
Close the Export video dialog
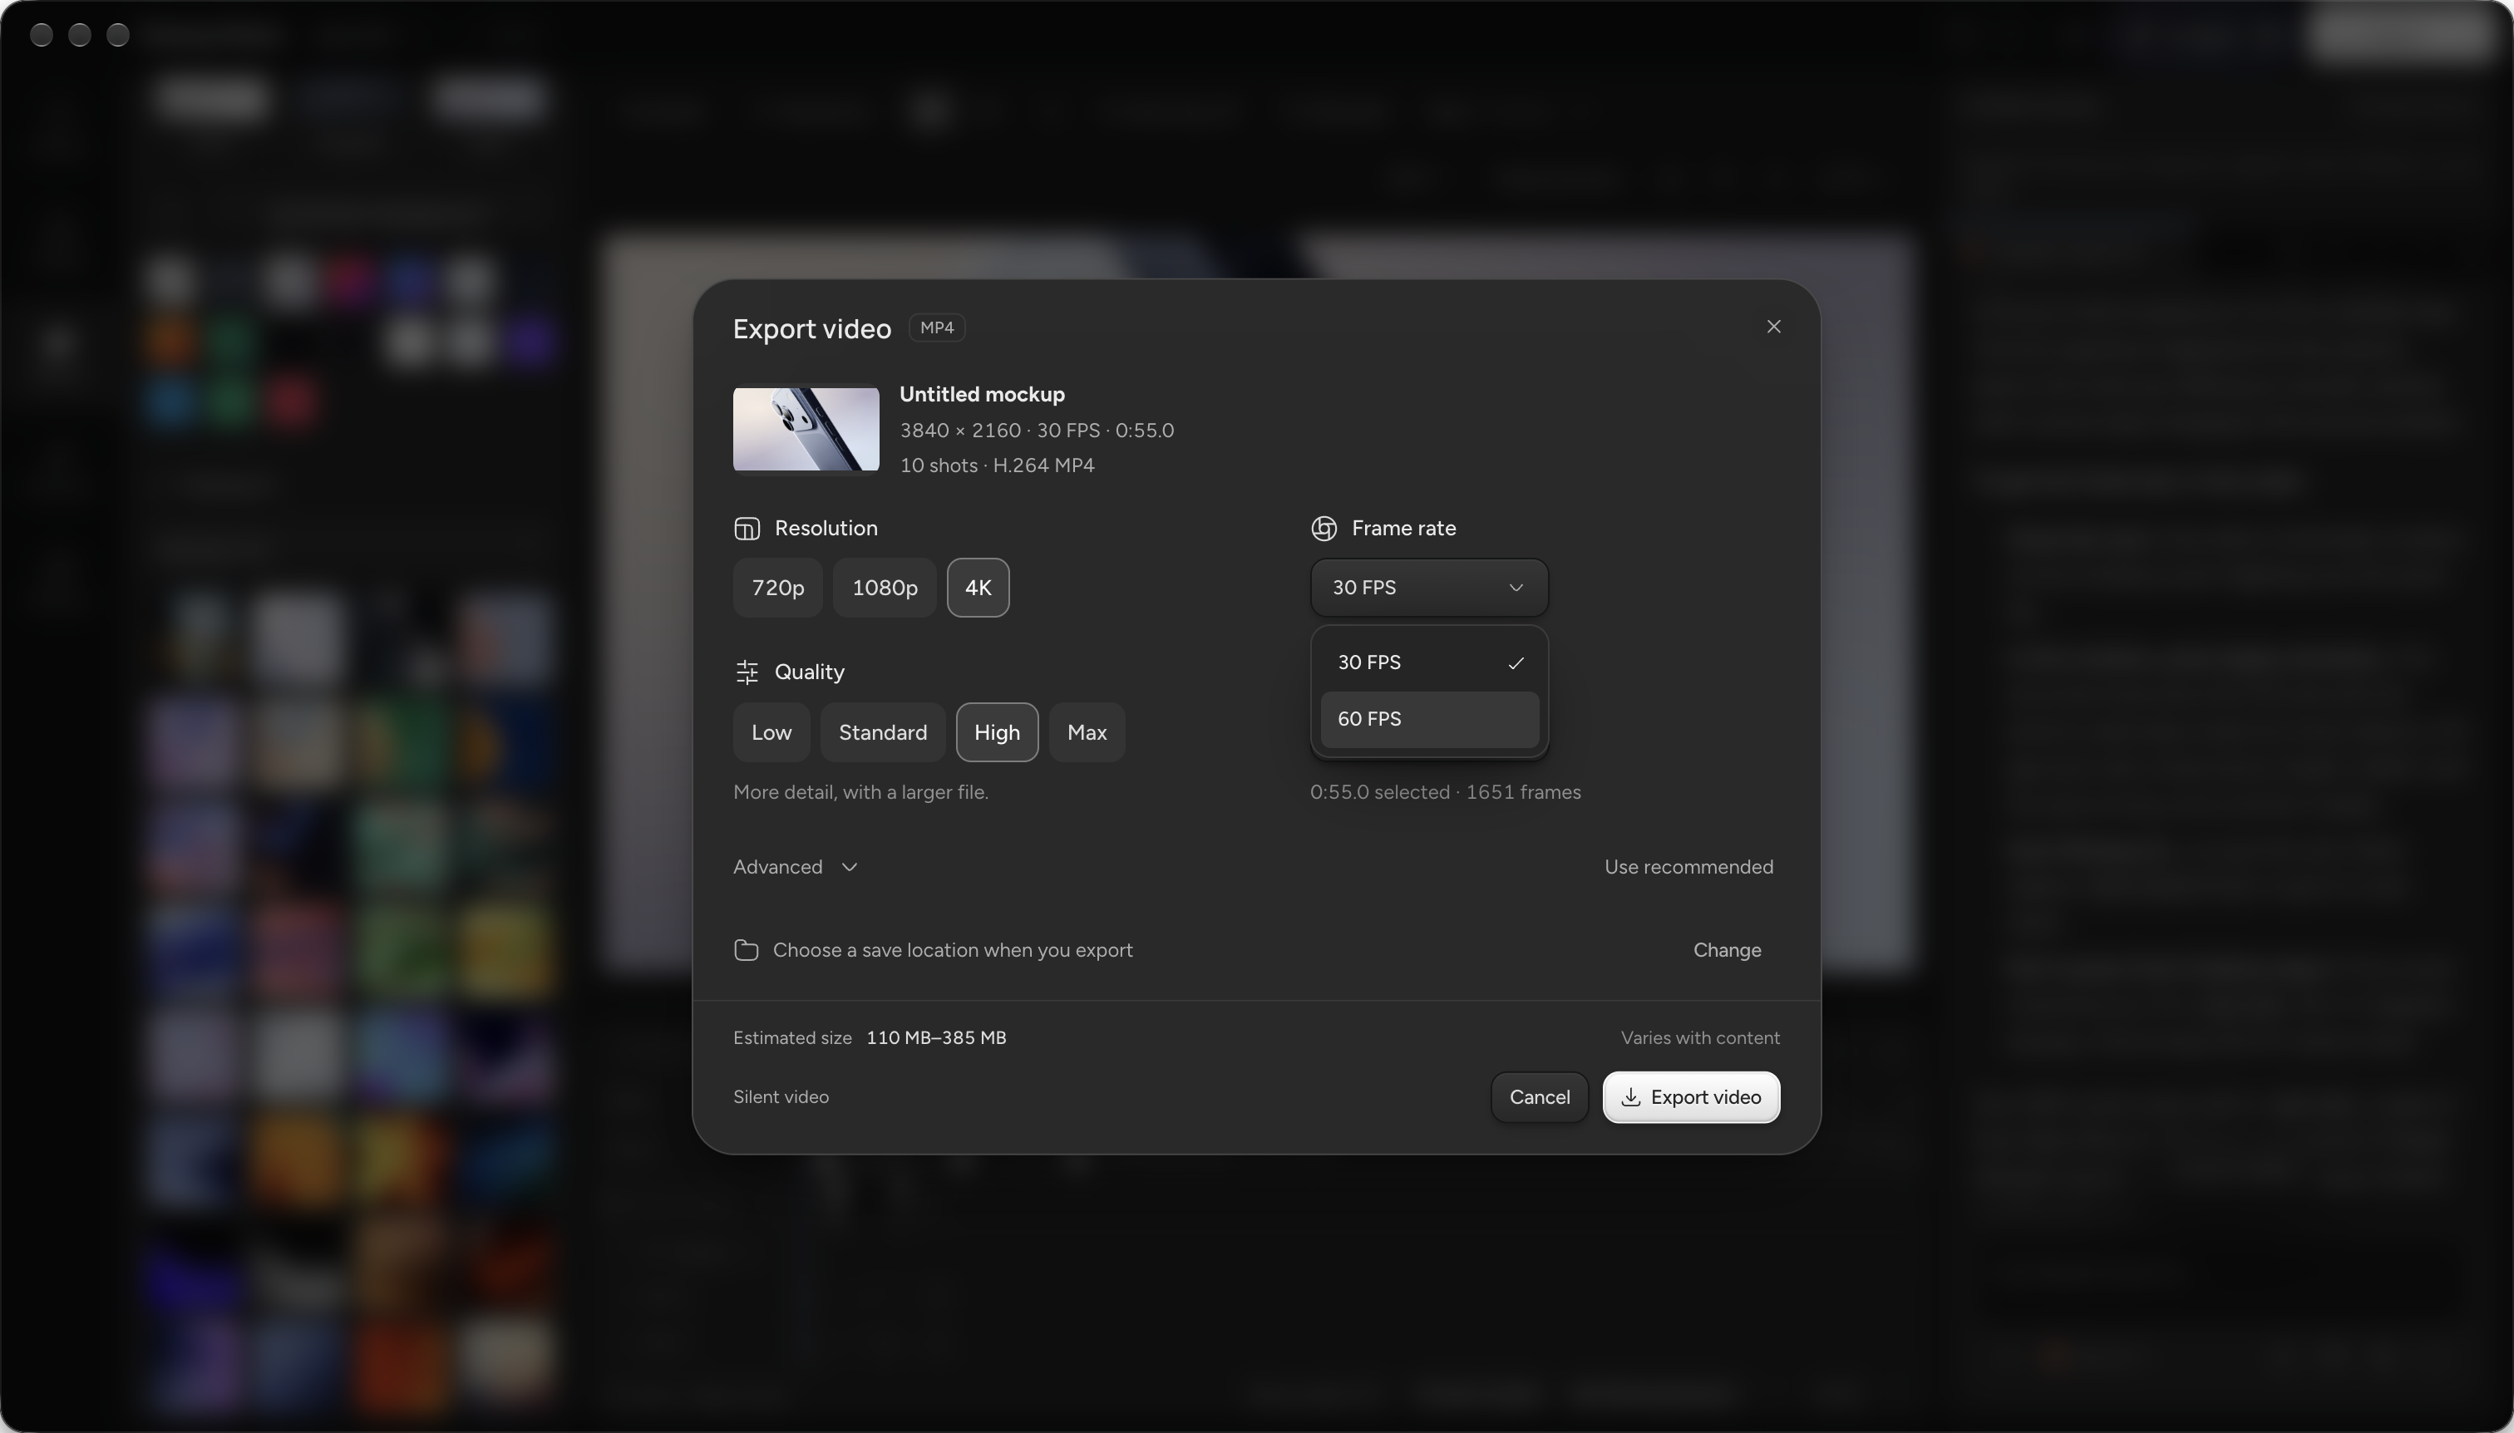click(1774, 327)
